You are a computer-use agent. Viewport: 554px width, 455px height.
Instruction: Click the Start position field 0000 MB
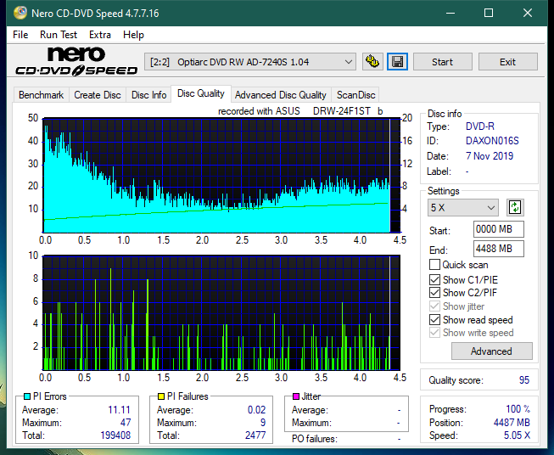point(499,229)
